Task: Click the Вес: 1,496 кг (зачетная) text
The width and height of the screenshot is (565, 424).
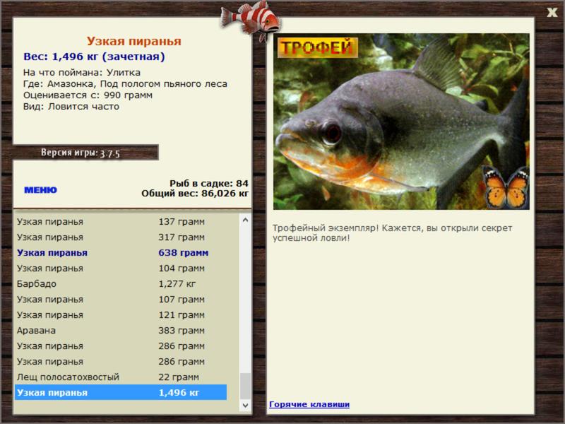Action: 94,57
